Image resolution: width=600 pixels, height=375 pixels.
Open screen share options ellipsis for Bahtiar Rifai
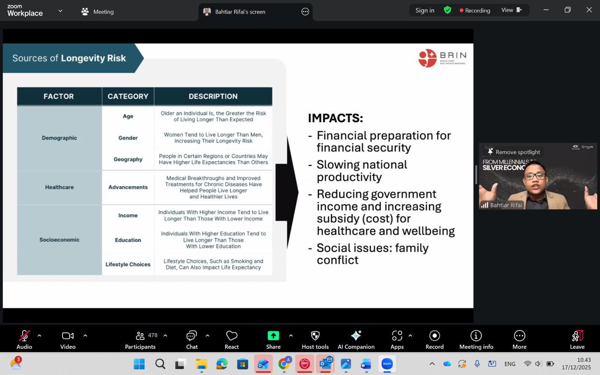(x=305, y=12)
